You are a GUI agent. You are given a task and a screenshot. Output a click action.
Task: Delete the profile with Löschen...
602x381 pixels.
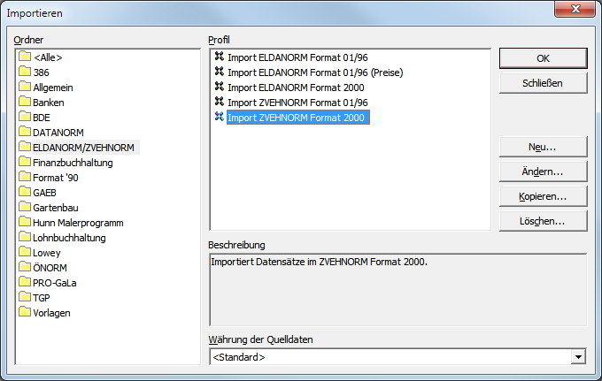543,220
